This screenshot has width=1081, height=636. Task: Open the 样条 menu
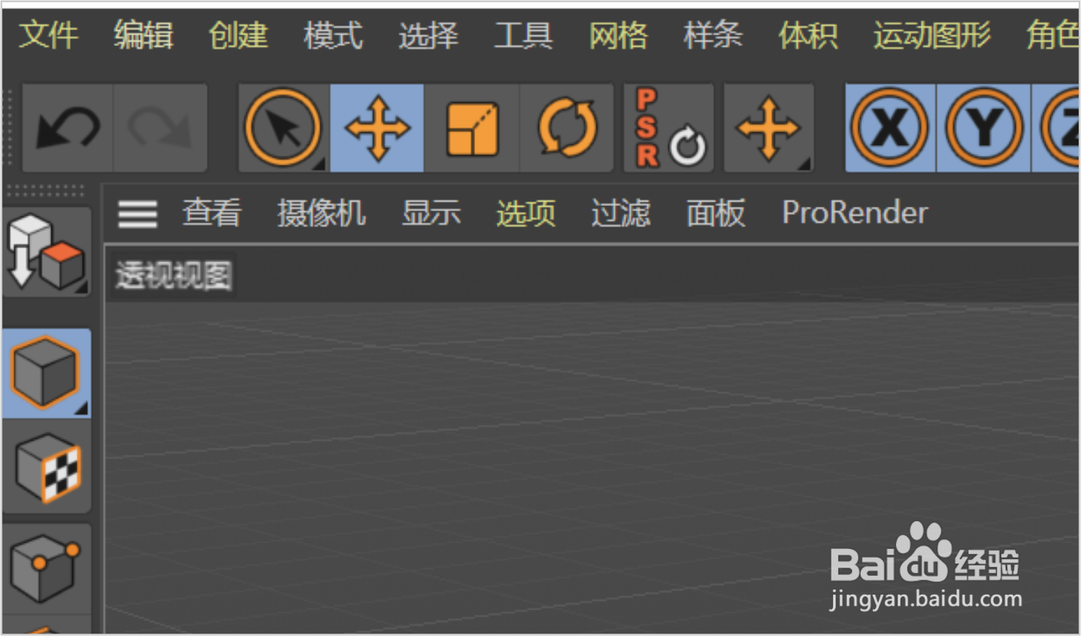[x=713, y=35]
